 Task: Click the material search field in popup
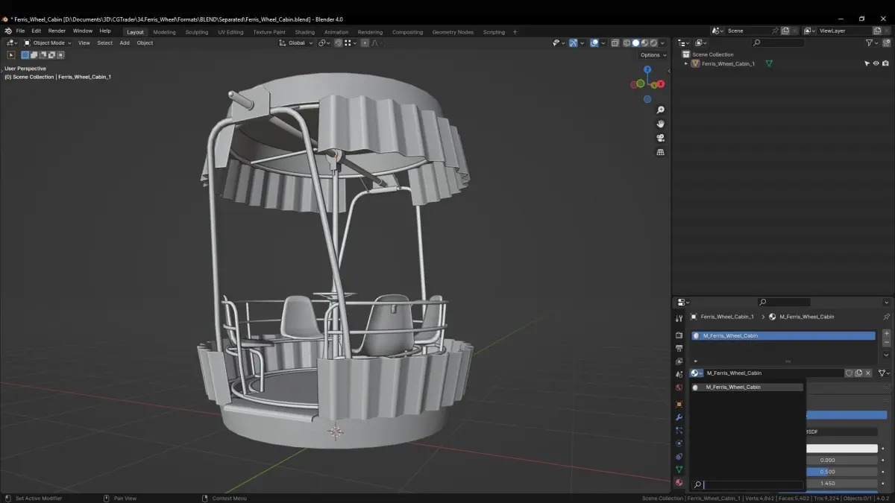[x=752, y=485]
